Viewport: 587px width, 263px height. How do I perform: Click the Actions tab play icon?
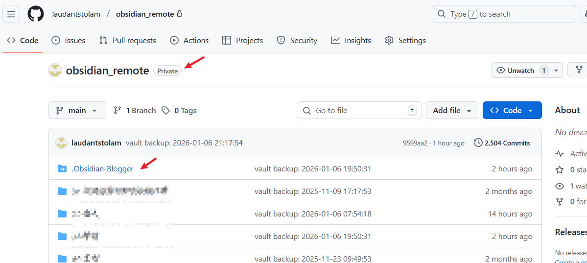pyautogui.click(x=174, y=41)
